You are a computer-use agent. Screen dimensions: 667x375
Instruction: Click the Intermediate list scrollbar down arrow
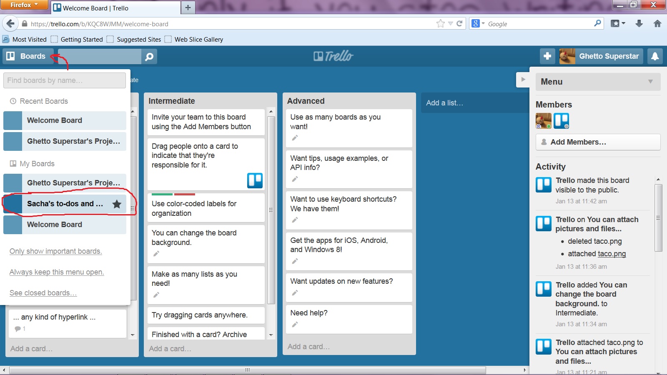(x=271, y=335)
